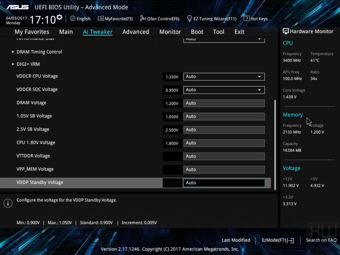Click the 2.500V current value box

[x=172, y=130]
